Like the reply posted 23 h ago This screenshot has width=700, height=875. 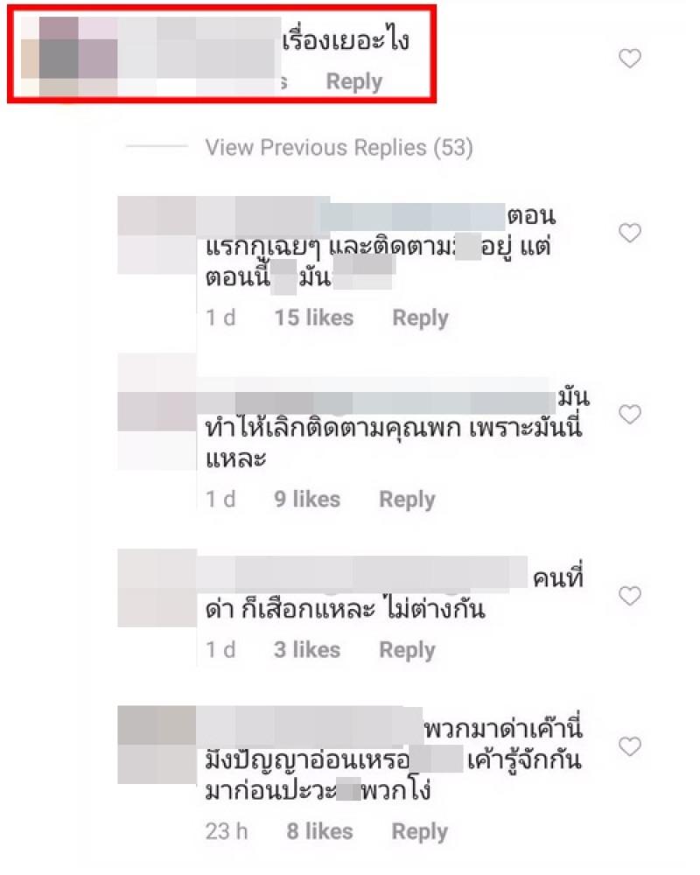coord(630,746)
